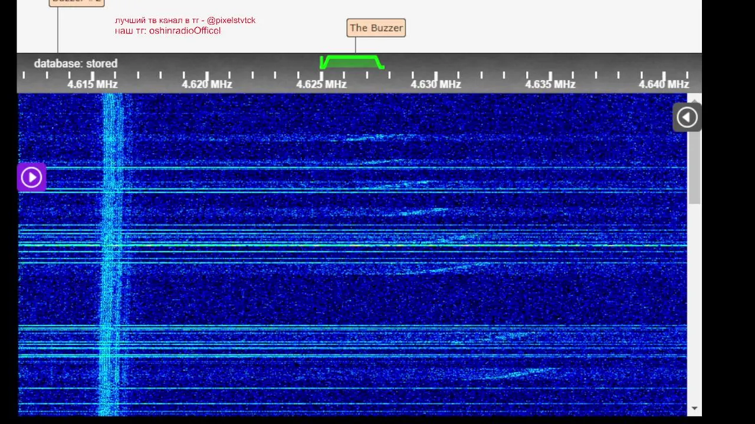Click the bright vertical signal near 4.615 MHz
The height and width of the screenshot is (424, 755).
click(x=111, y=253)
